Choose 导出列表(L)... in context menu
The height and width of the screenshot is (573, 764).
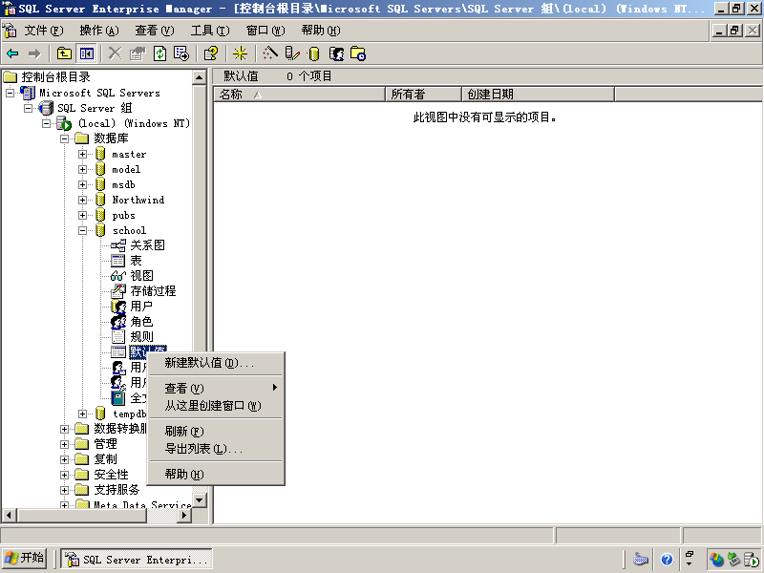click(216, 448)
